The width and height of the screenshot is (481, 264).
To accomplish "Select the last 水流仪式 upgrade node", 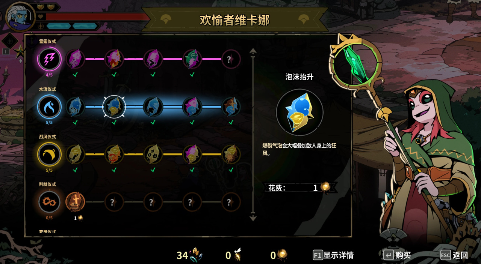I will coord(231,106).
